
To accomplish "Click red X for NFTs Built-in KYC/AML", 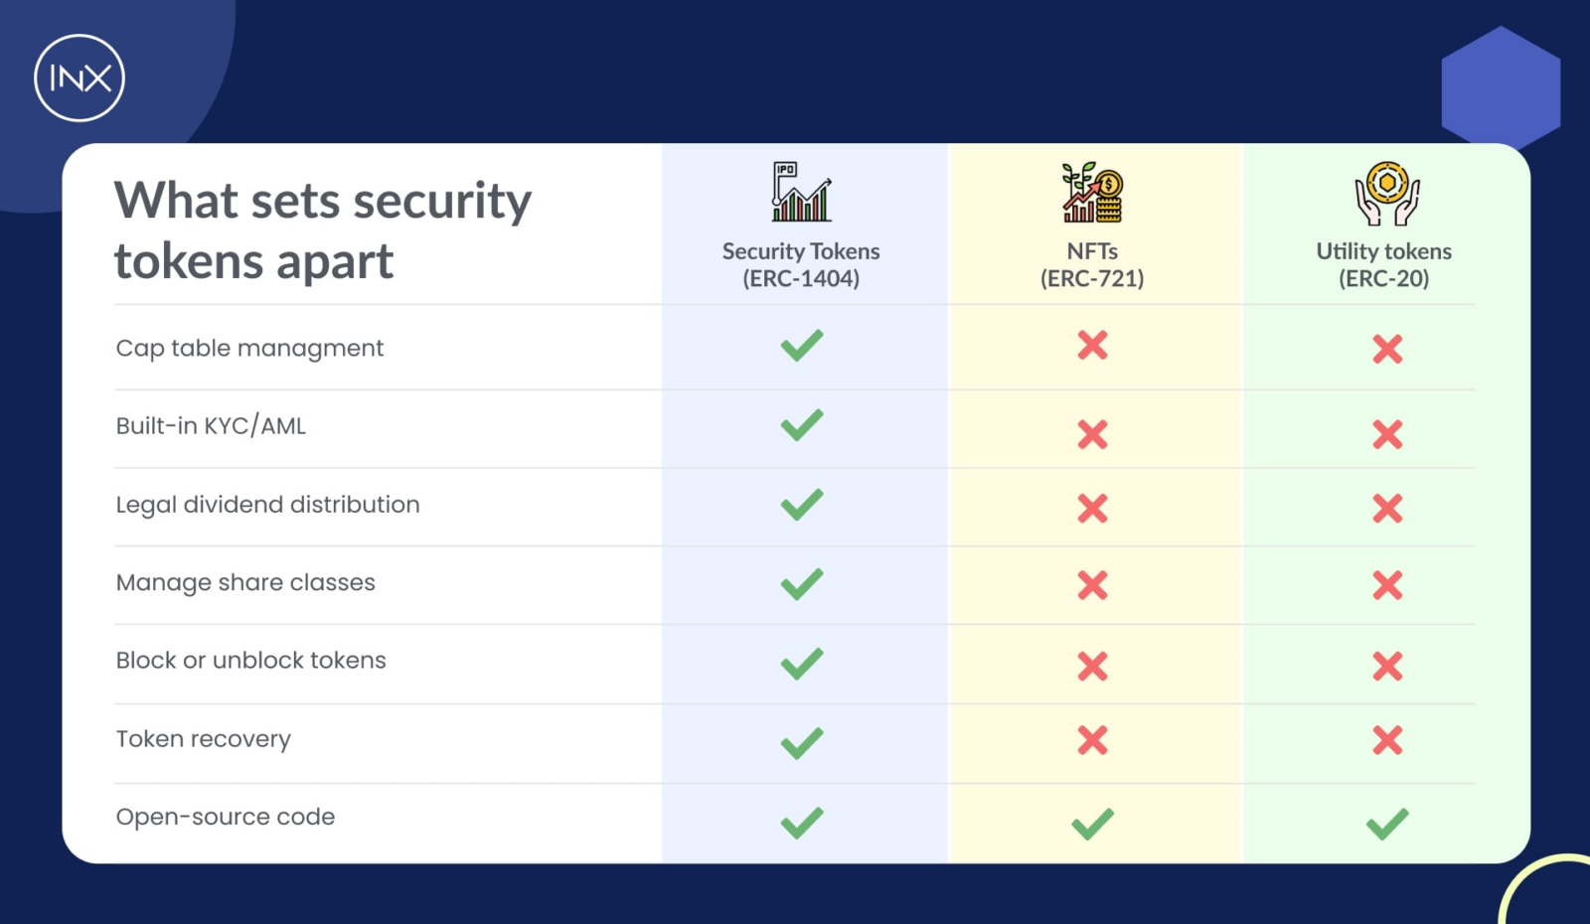I will click(1092, 434).
